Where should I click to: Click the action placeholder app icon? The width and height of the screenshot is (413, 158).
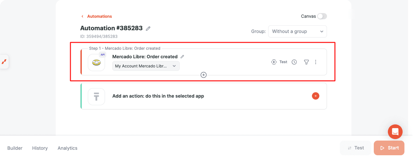tap(96, 97)
